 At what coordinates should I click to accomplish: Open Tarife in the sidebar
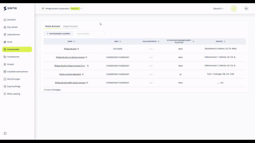pyautogui.click(x=10, y=42)
